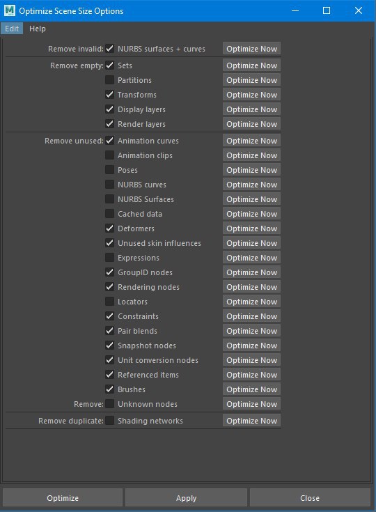Open the Edit menu

click(x=12, y=29)
